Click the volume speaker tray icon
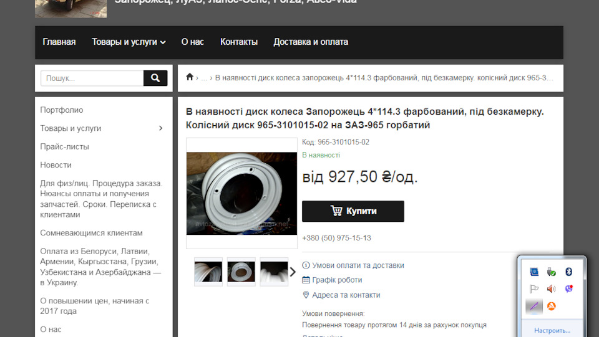599x337 pixels. click(551, 288)
